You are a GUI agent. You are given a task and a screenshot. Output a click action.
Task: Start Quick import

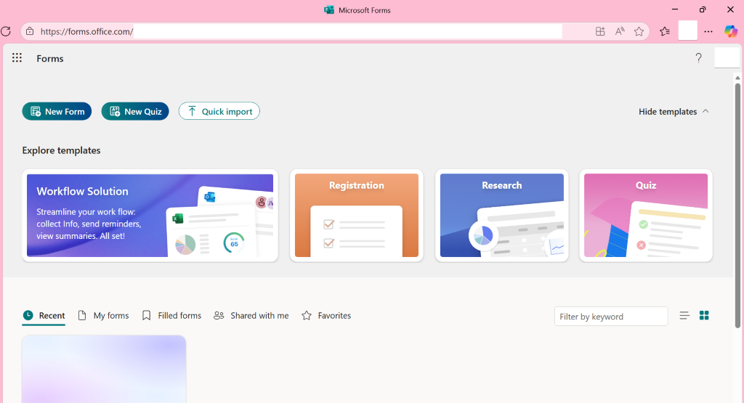pos(219,111)
